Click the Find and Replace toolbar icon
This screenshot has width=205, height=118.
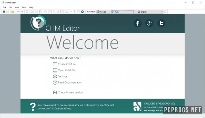[x=58, y=12]
